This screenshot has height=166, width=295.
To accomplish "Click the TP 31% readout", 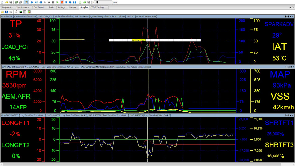I will pyautogui.click(x=14, y=35).
